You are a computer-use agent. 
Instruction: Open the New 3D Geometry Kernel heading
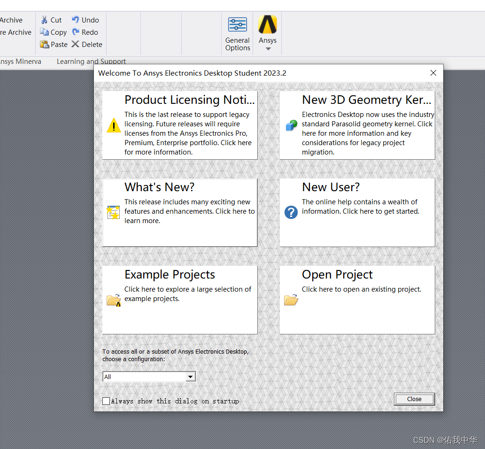coord(367,100)
